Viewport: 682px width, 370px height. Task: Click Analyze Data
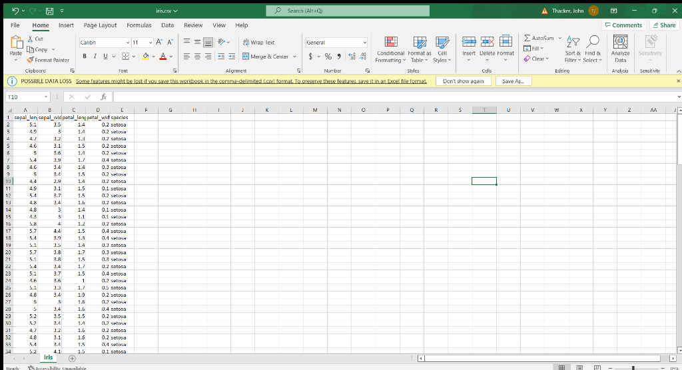click(x=620, y=49)
